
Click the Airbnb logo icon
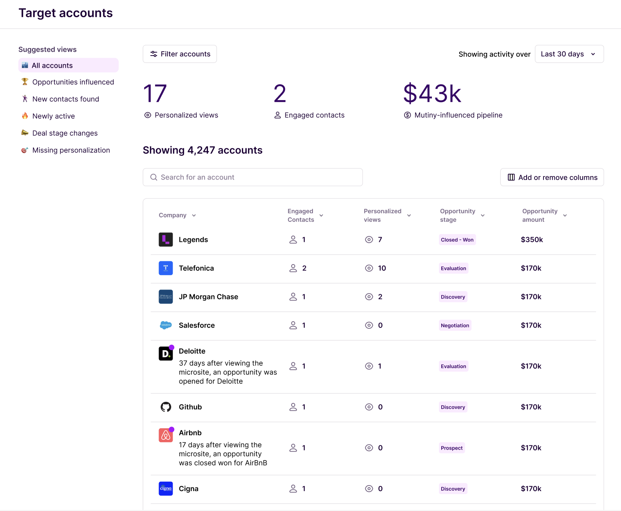point(166,435)
